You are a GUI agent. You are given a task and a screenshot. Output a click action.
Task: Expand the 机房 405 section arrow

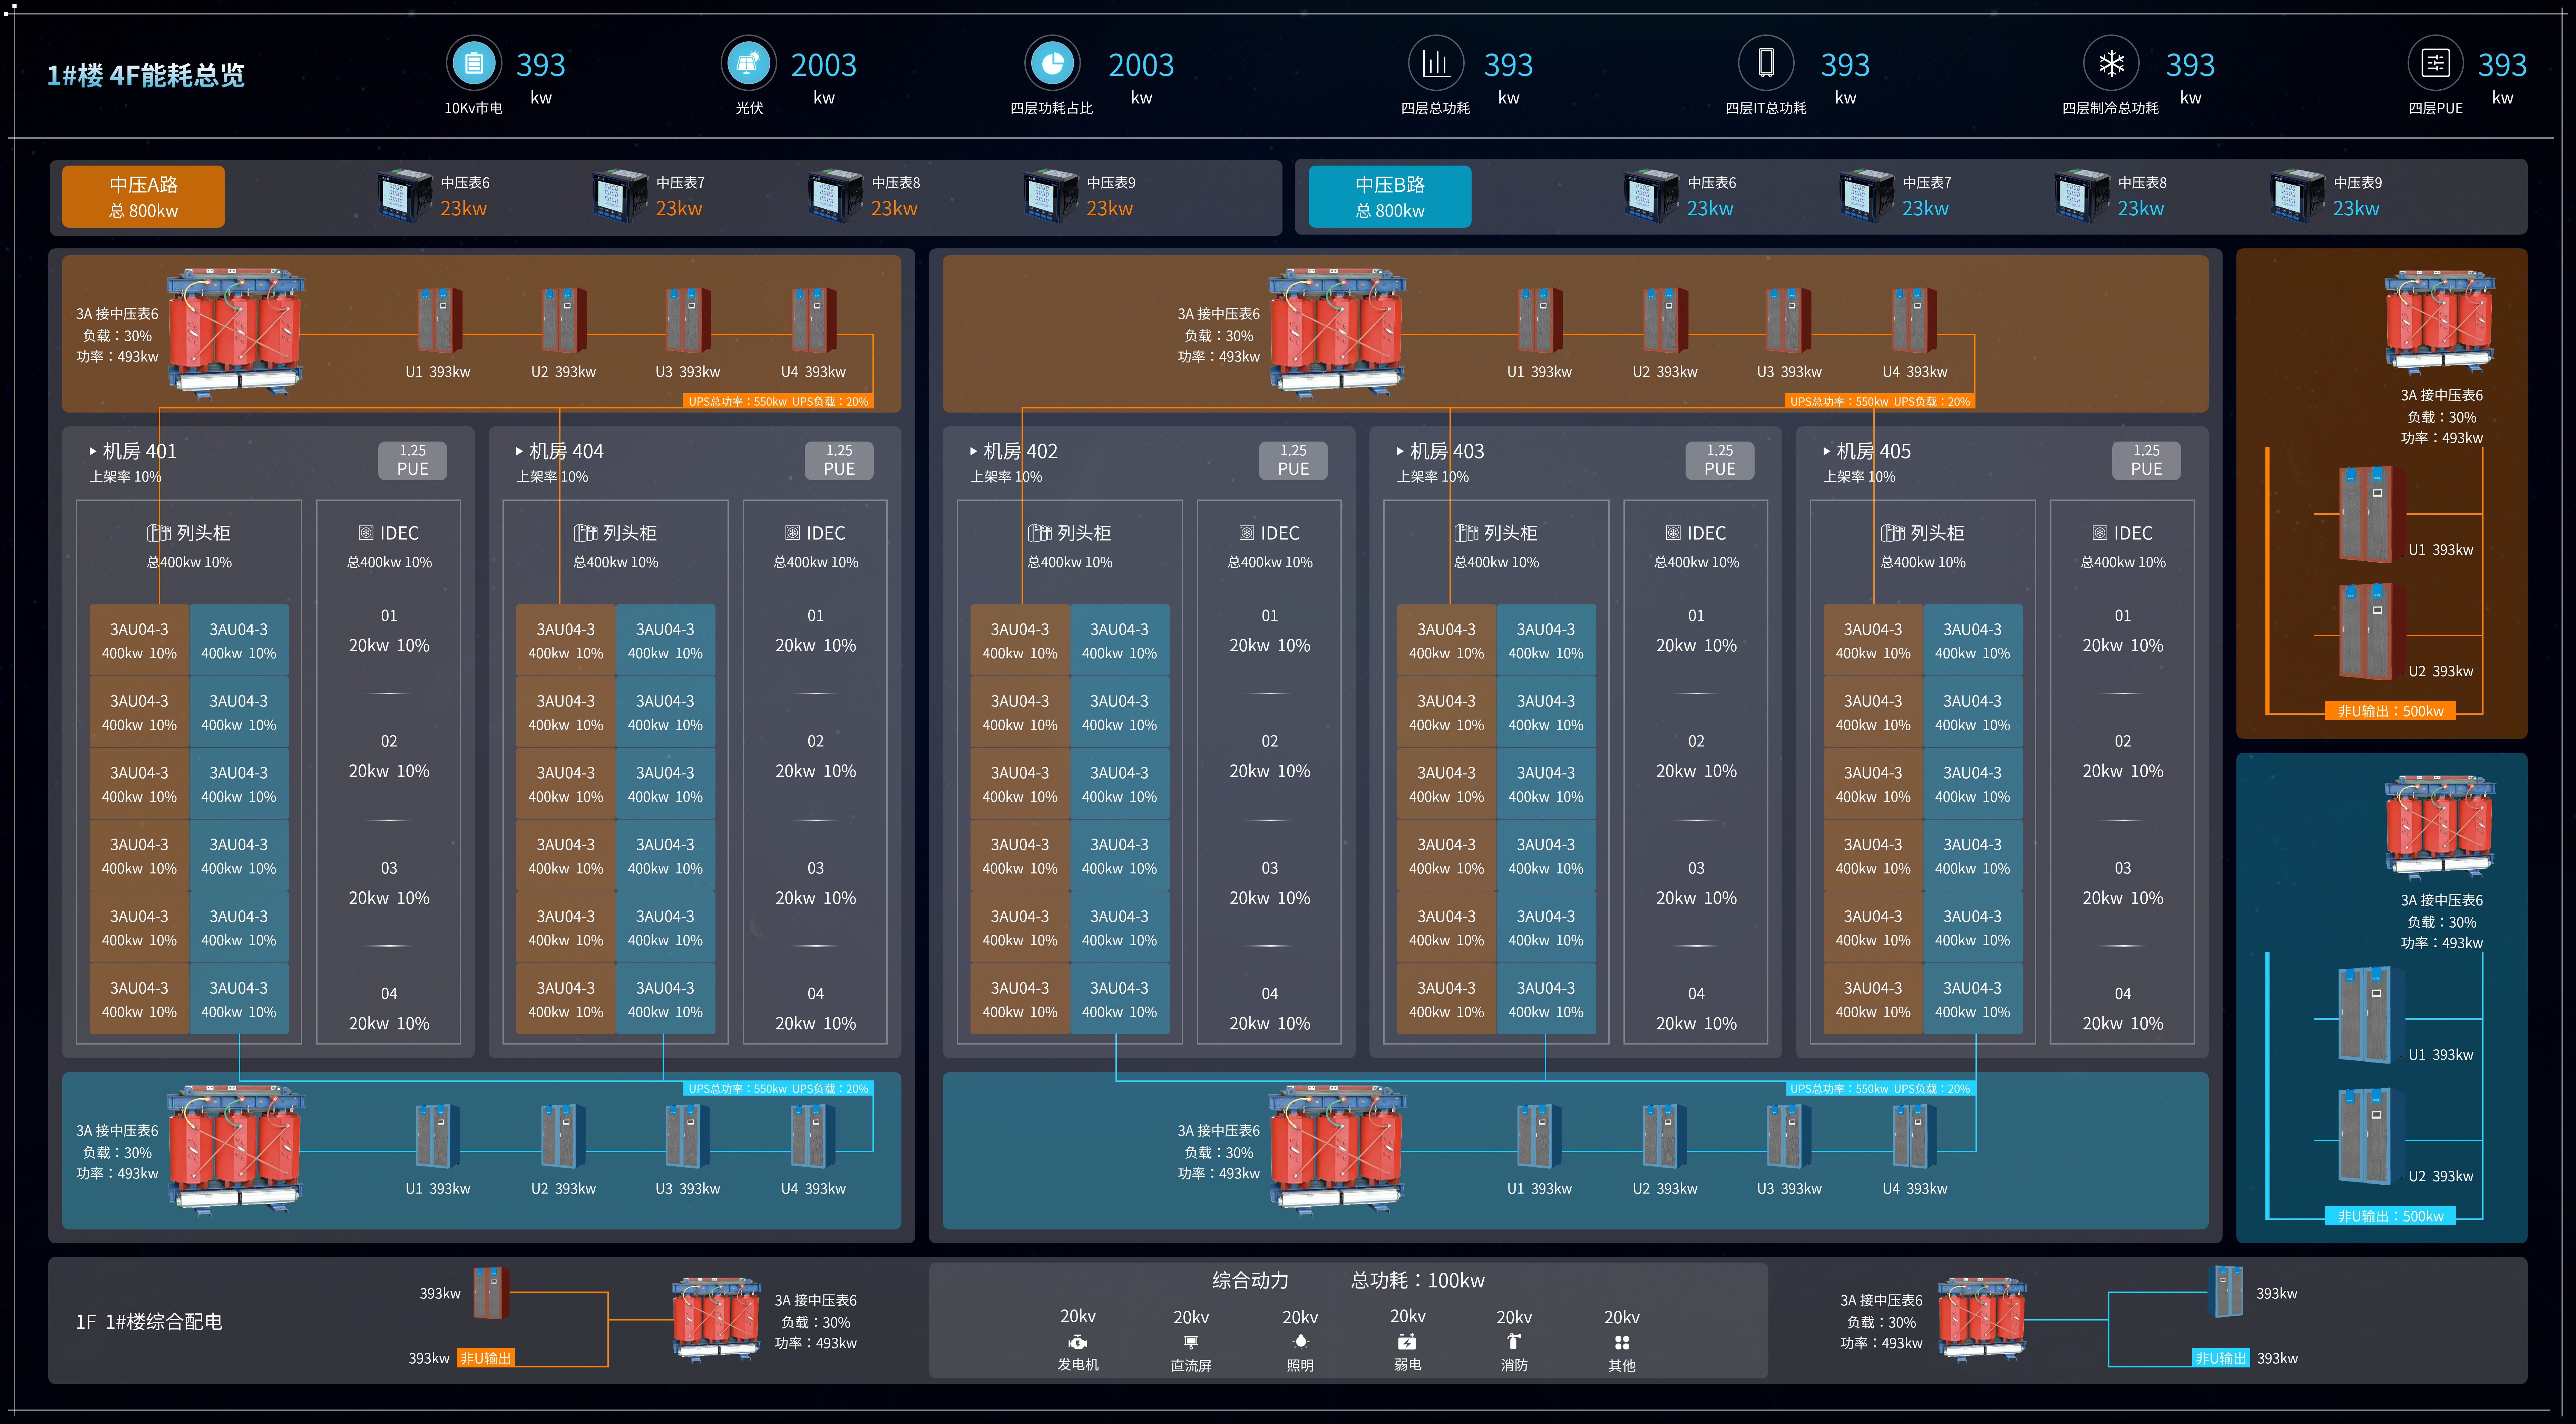tap(1827, 452)
